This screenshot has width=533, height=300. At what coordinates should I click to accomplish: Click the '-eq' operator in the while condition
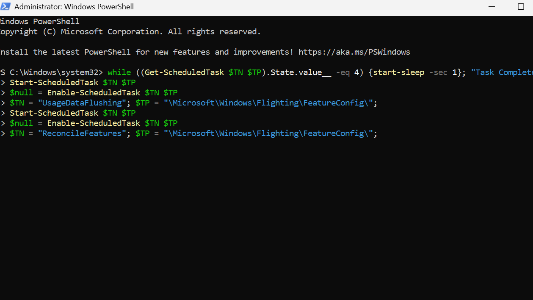click(x=343, y=72)
